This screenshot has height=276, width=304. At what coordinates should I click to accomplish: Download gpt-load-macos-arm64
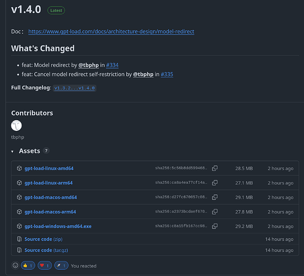tap(50, 211)
